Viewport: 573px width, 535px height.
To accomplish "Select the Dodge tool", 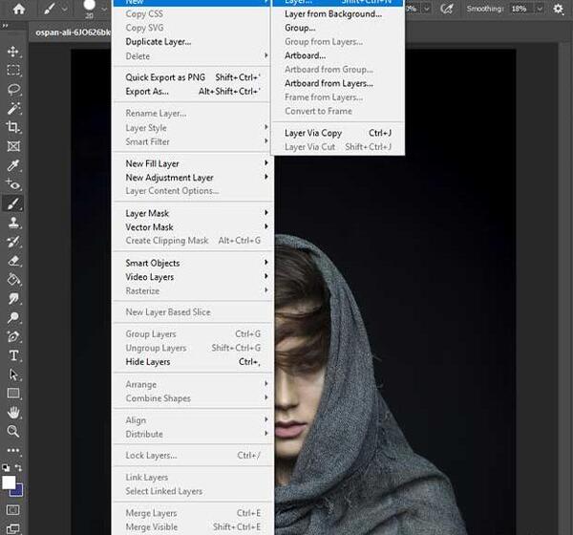I will point(13,318).
